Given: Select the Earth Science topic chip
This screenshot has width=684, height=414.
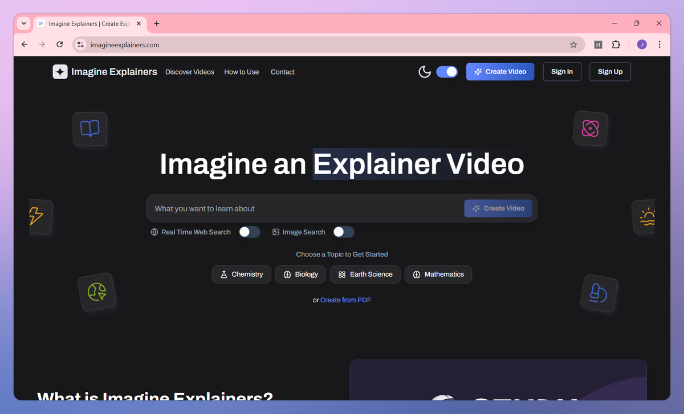Looking at the screenshot, I should click(365, 274).
